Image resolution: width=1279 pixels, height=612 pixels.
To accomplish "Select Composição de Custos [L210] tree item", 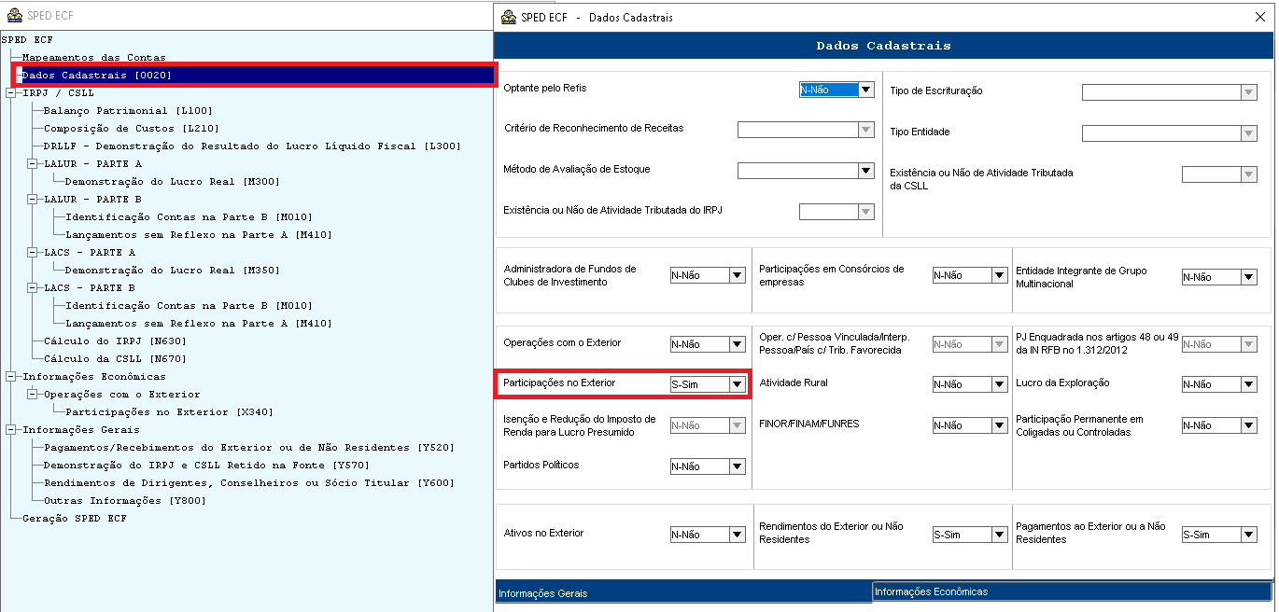I will pos(131,129).
